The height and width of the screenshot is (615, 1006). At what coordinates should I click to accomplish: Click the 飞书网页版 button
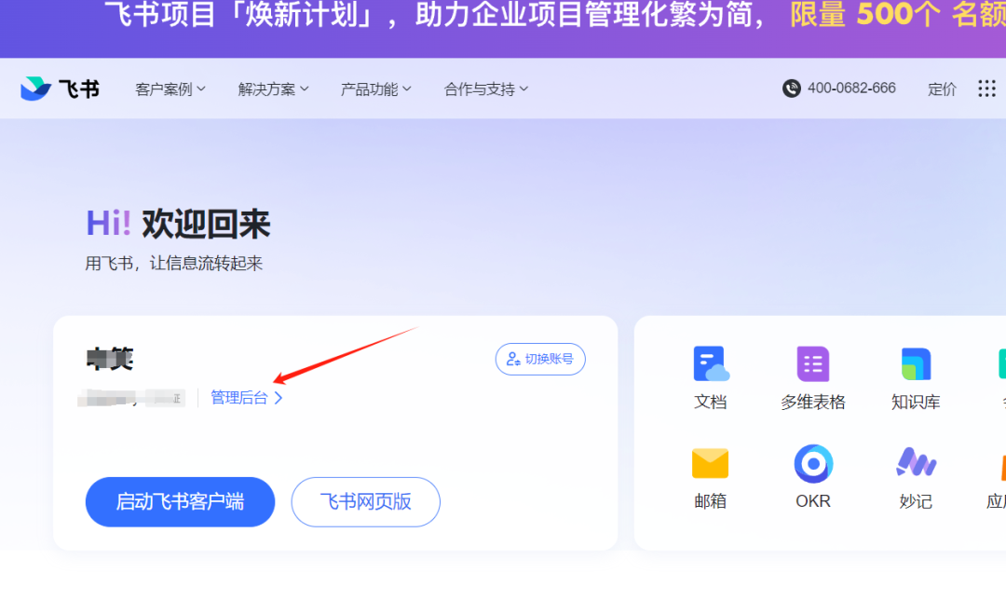pos(365,502)
